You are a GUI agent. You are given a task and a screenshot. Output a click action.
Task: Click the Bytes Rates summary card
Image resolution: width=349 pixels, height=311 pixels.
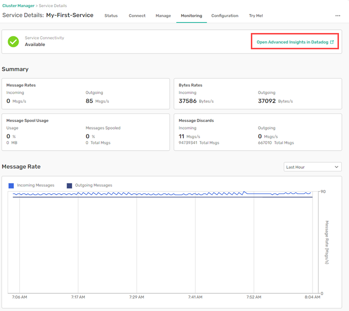tap(258, 94)
